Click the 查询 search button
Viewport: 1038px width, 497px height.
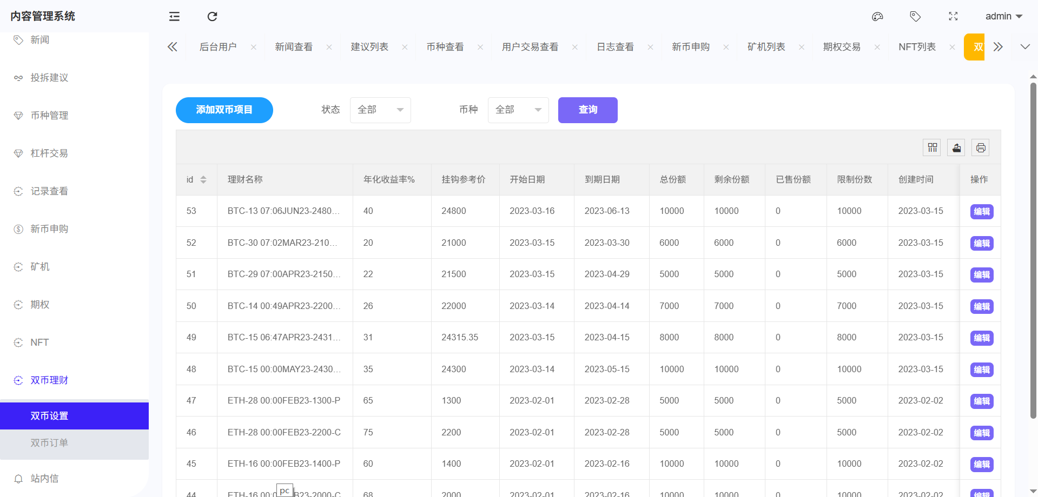[587, 110]
